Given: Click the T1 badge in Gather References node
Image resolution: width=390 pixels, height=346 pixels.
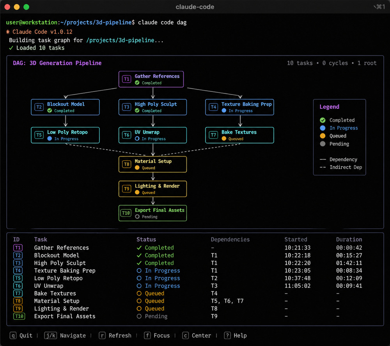Looking at the screenshot, I should point(127,79).
